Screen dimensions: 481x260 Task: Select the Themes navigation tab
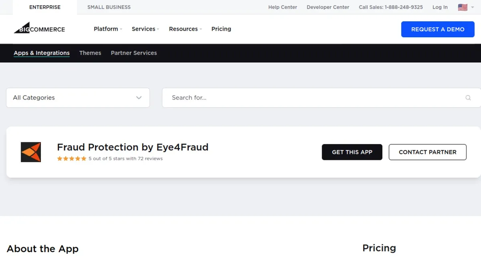coord(90,53)
